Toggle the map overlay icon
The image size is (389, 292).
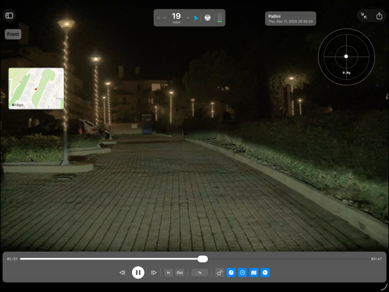point(254,273)
